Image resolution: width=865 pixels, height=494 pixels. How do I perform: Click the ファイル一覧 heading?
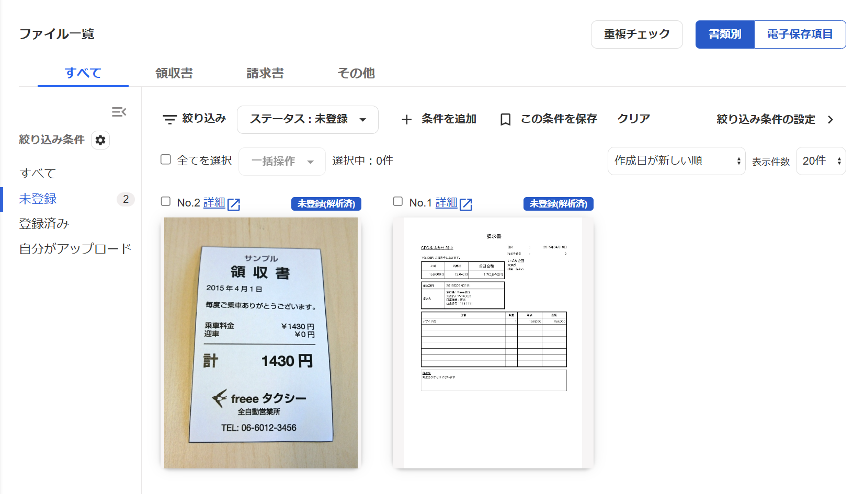point(56,35)
